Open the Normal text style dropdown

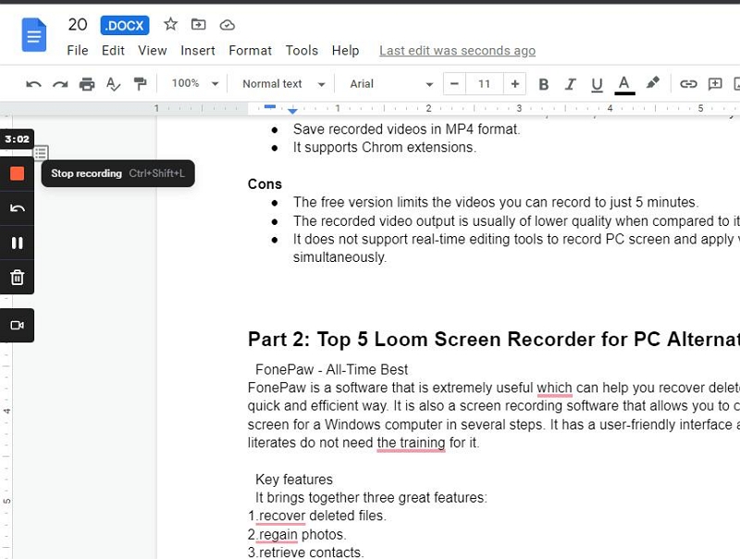pos(283,84)
